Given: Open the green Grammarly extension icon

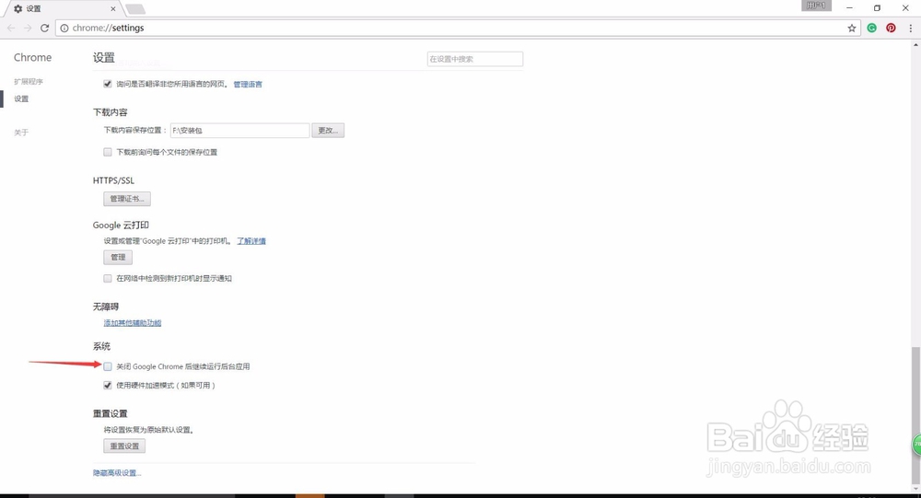Looking at the screenshot, I should coord(871,28).
